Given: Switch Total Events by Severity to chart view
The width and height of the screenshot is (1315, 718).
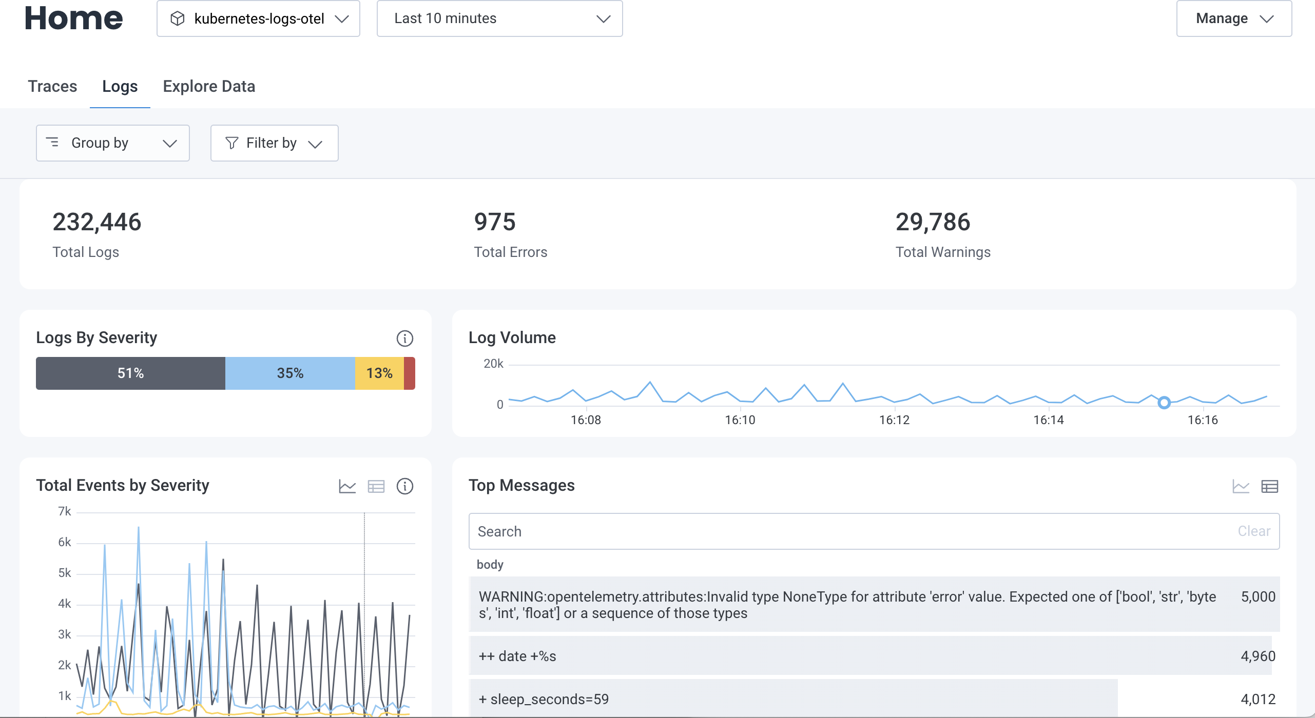Looking at the screenshot, I should 347,486.
